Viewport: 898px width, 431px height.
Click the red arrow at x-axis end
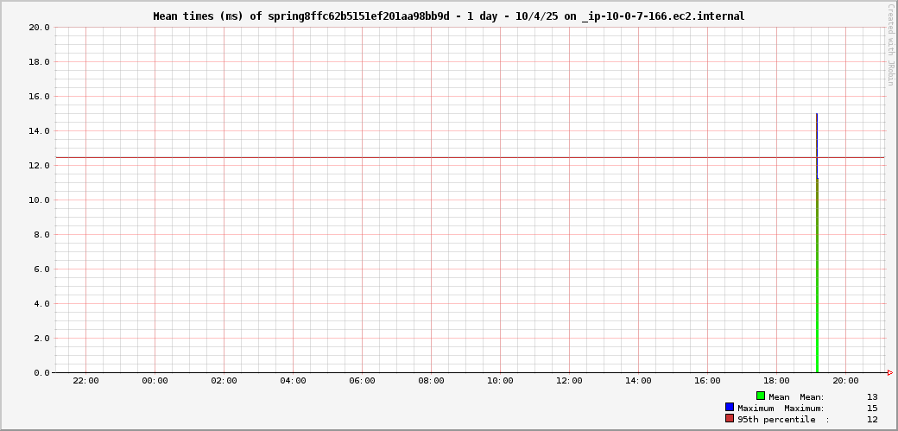(889, 373)
